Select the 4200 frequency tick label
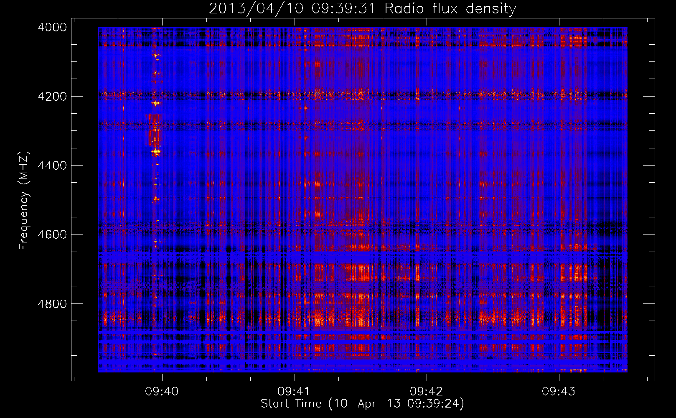The image size is (676, 418). tap(52, 97)
